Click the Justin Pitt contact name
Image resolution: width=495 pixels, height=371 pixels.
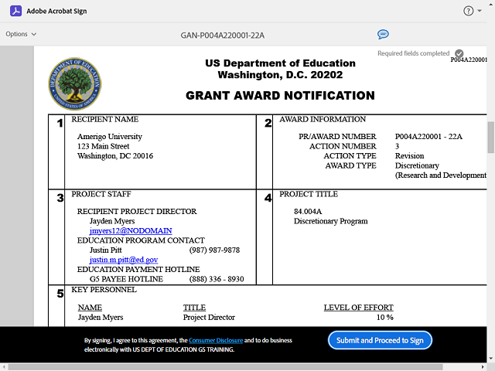tap(105, 250)
